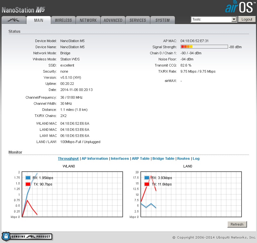Open the WIRELESS tab

tap(63, 20)
